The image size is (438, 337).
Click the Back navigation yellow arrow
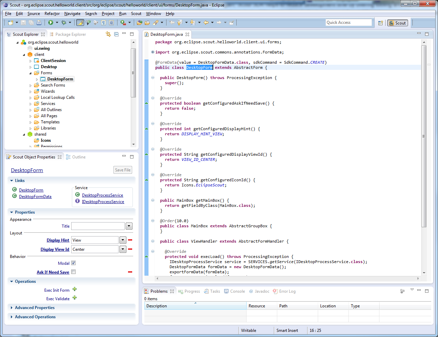click(206, 22)
